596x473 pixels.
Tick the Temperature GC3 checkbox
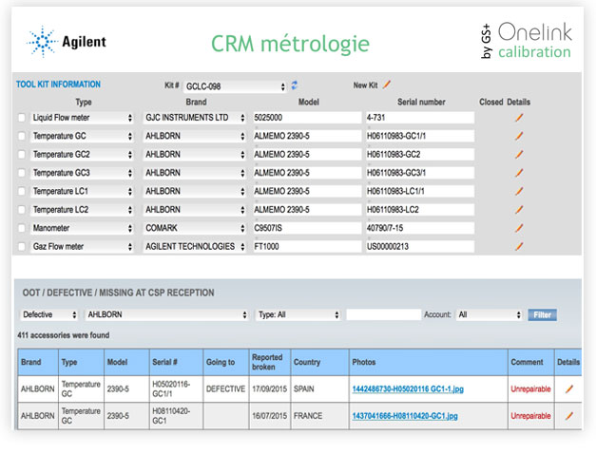(22, 173)
